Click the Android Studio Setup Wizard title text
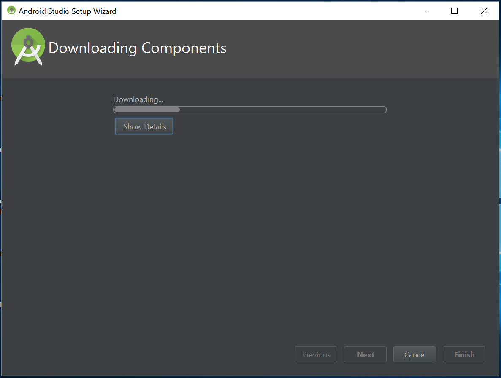 67,11
